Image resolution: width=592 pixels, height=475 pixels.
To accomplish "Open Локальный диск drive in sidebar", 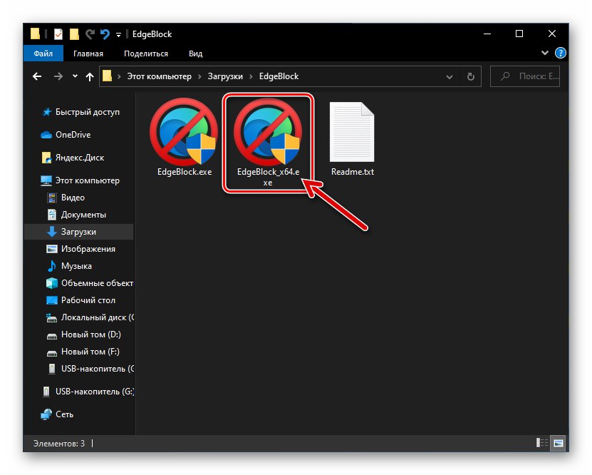I will tap(90, 317).
